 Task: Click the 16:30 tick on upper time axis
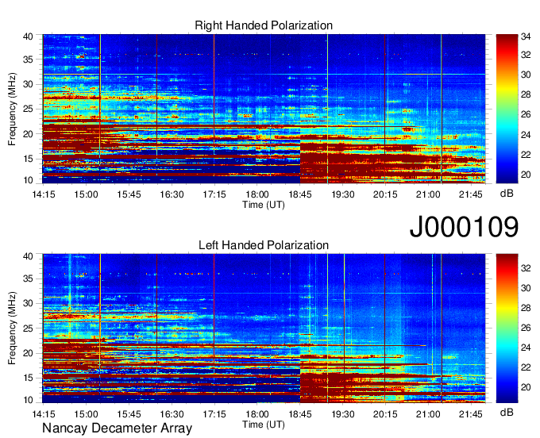(x=172, y=194)
